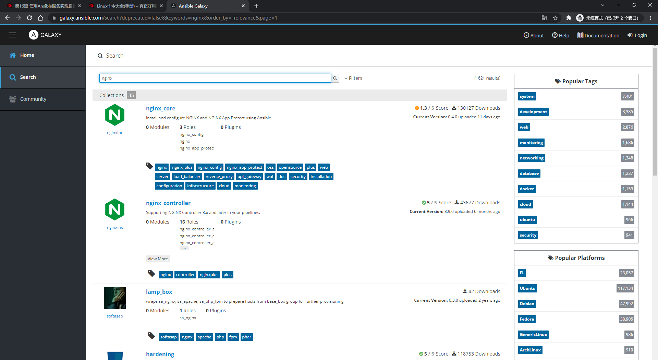The image size is (658, 360).
Task: Expand the roles ellipsis under nginx_controller
Action: [x=184, y=248]
